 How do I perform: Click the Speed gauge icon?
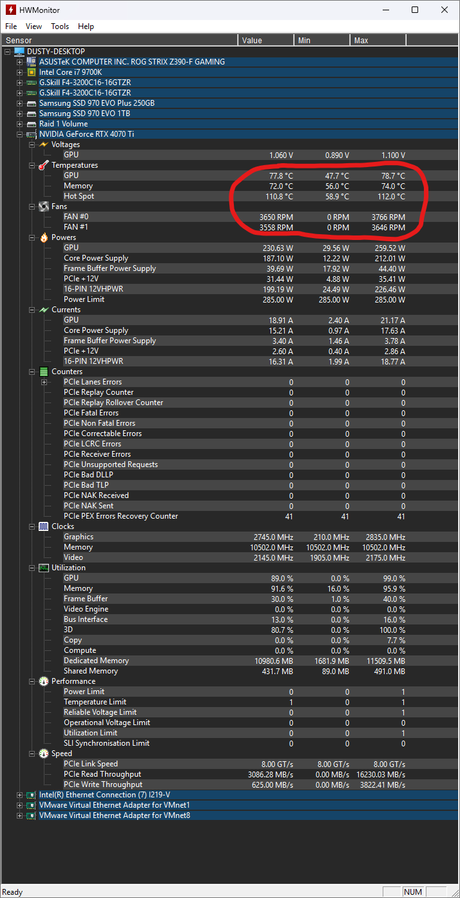click(44, 753)
